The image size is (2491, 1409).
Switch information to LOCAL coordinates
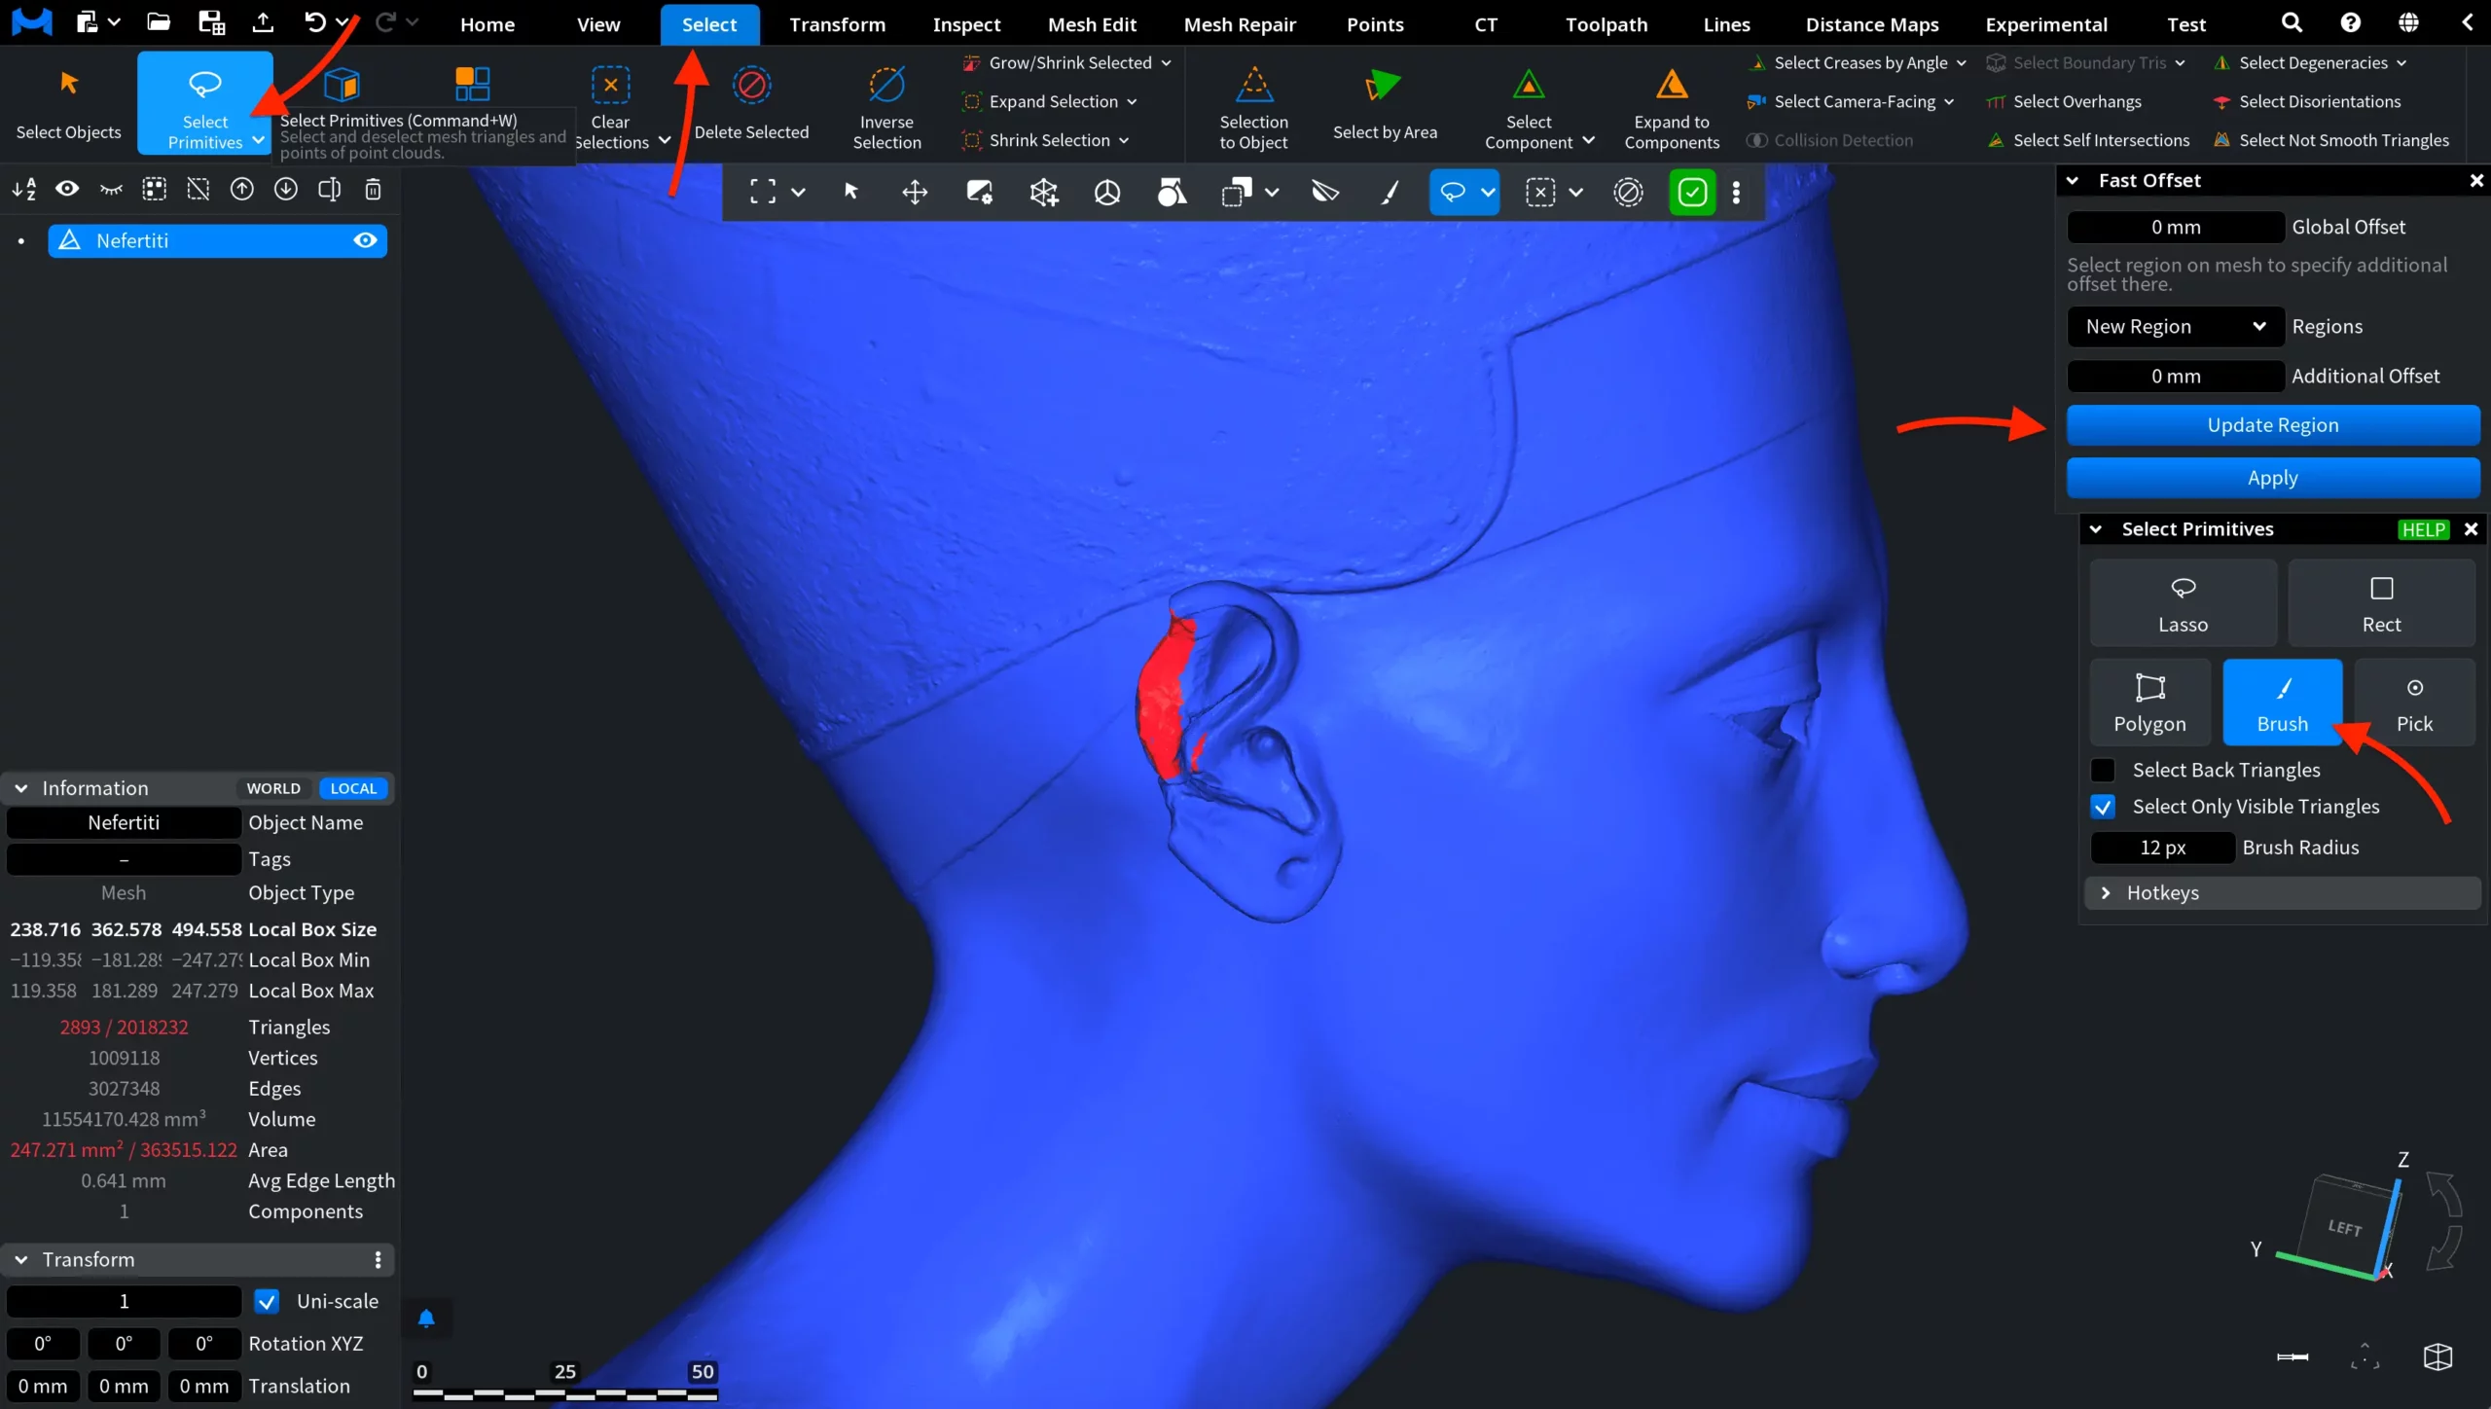click(x=353, y=788)
